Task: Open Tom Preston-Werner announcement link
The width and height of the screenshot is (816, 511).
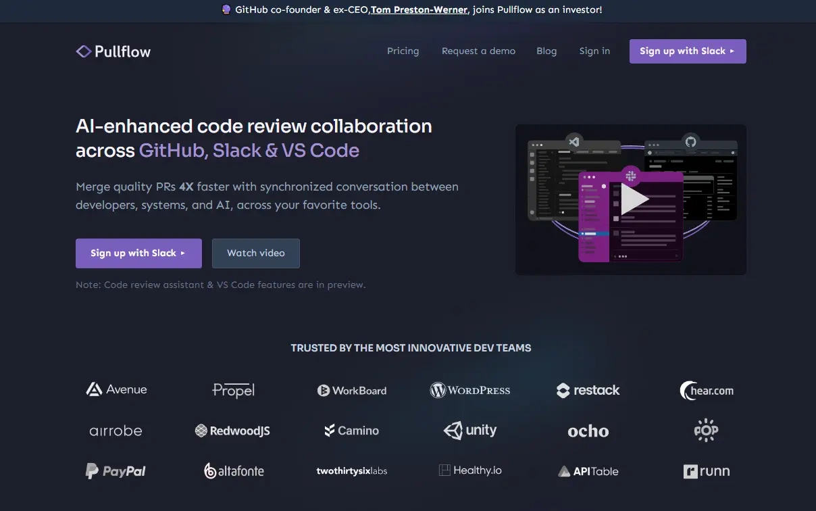Action: point(419,10)
